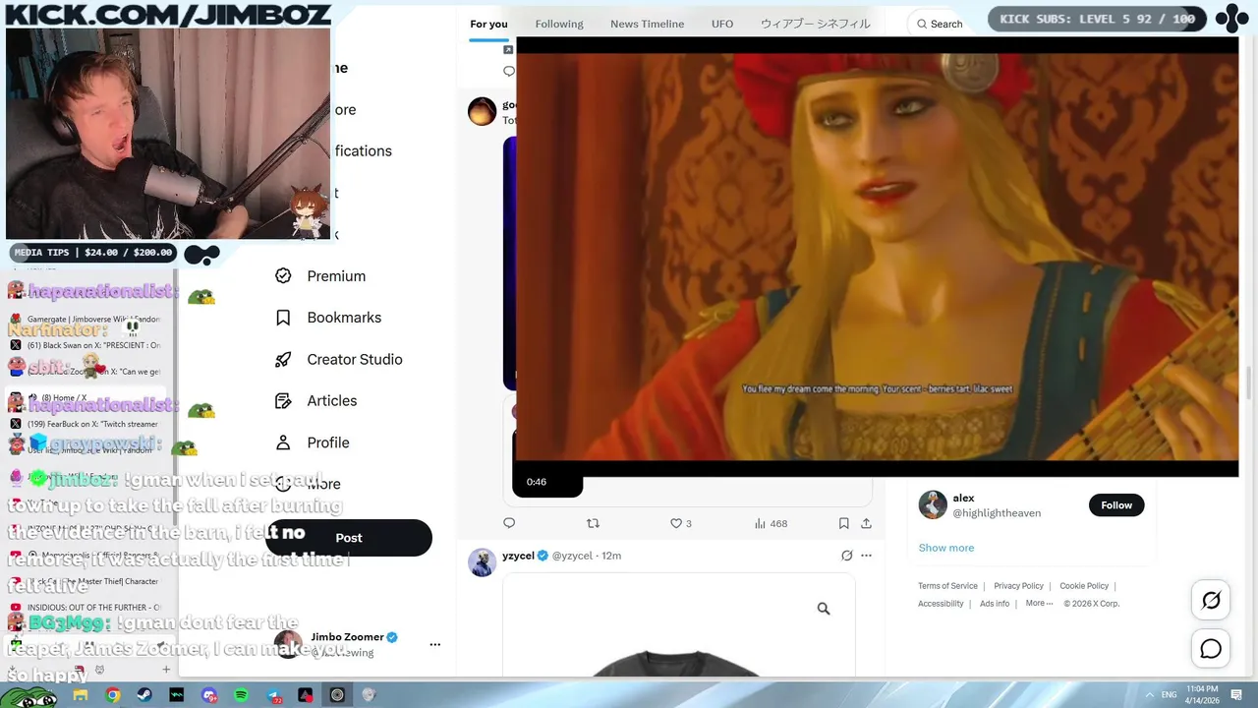1258x708 pixels.
Task: Open Google Chrome from the taskbar
Action: tap(113, 695)
